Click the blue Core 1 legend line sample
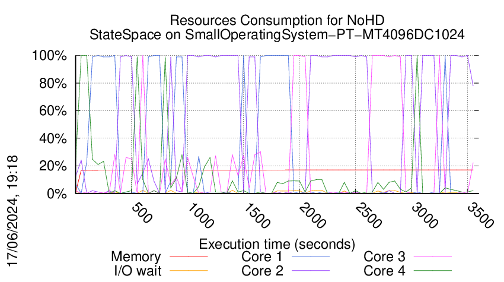The height and width of the screenshot is (282, 504). pyautogui.click(x=311, y=257)
